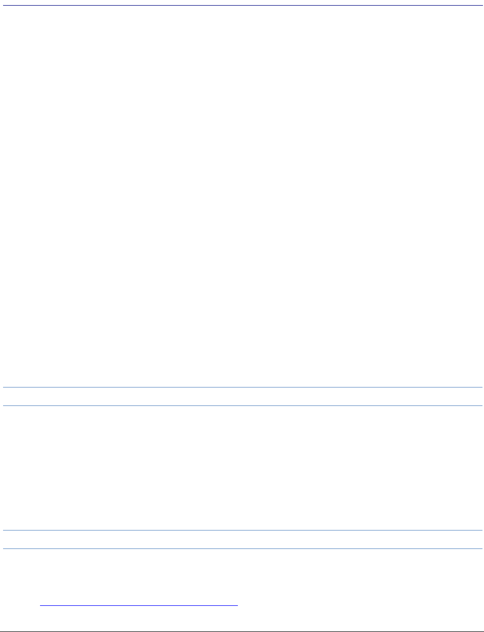Image resolution: width=484 pixels, height=632 pixels.
Task: Click inside the upper blue-bordered empty band
Action: click(x=242, y=396)
